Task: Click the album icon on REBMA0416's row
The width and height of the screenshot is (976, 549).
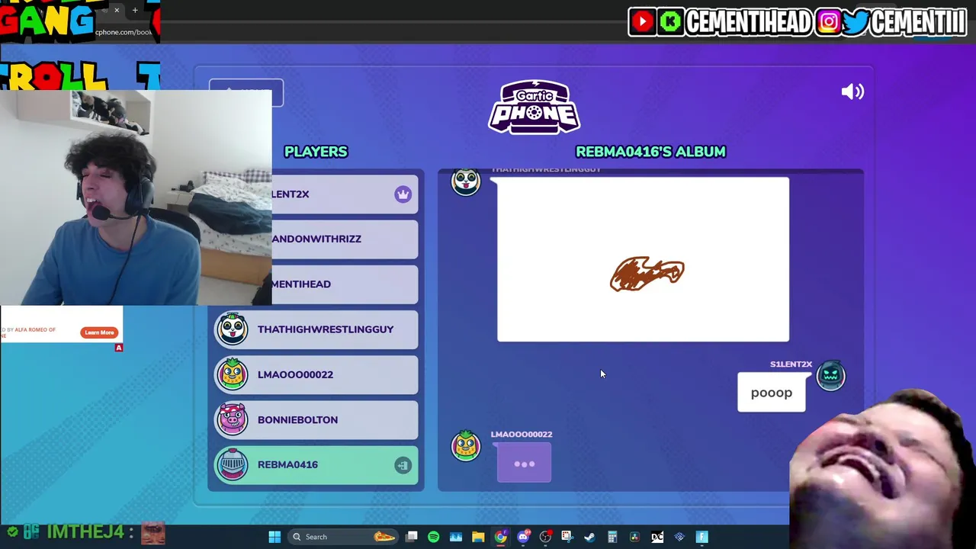Action: tap(403, 465)
